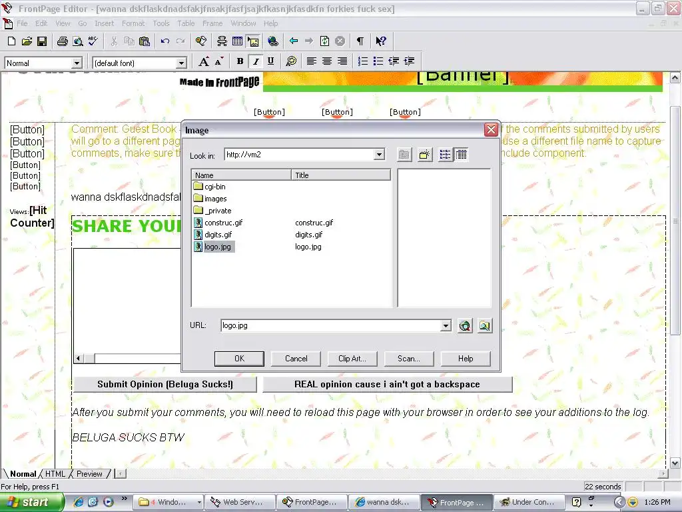Expand the URL field dropdown arrow

pyautogui.click(x=446, y=325)
